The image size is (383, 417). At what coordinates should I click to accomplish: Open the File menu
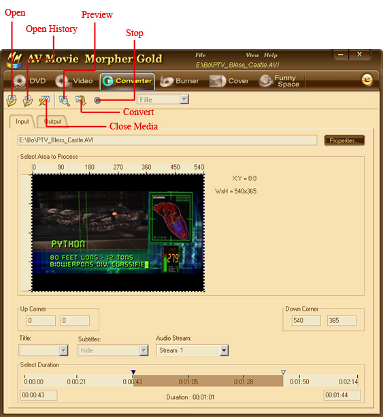point(201,55)
